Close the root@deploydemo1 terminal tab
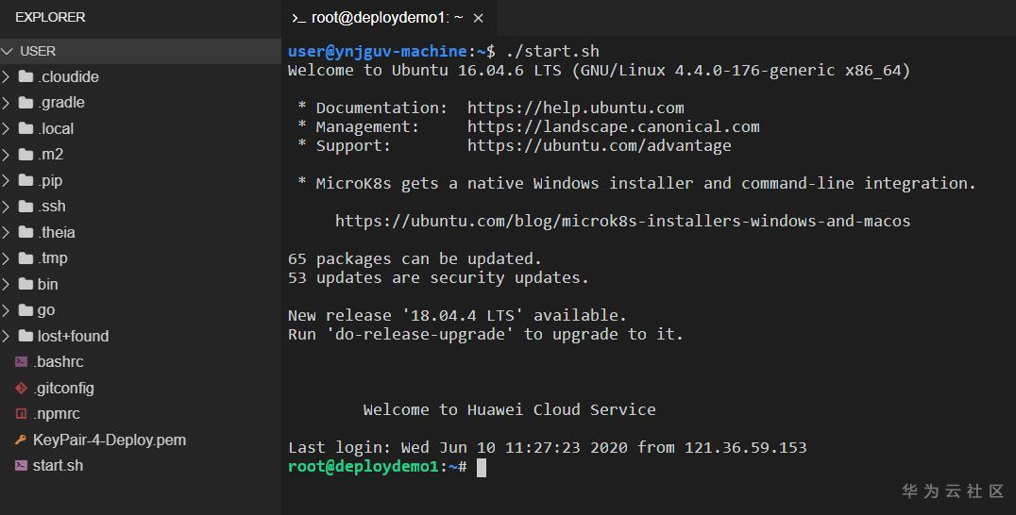The height and width of the screenshot is (515, 1016). [478, 18]
